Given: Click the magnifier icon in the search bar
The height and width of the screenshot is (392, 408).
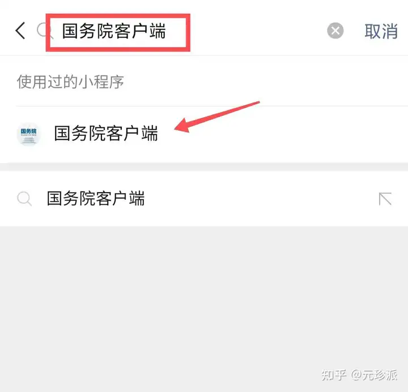Looking at the screenshot, I should pyautogui.click(x=43, y=31).
